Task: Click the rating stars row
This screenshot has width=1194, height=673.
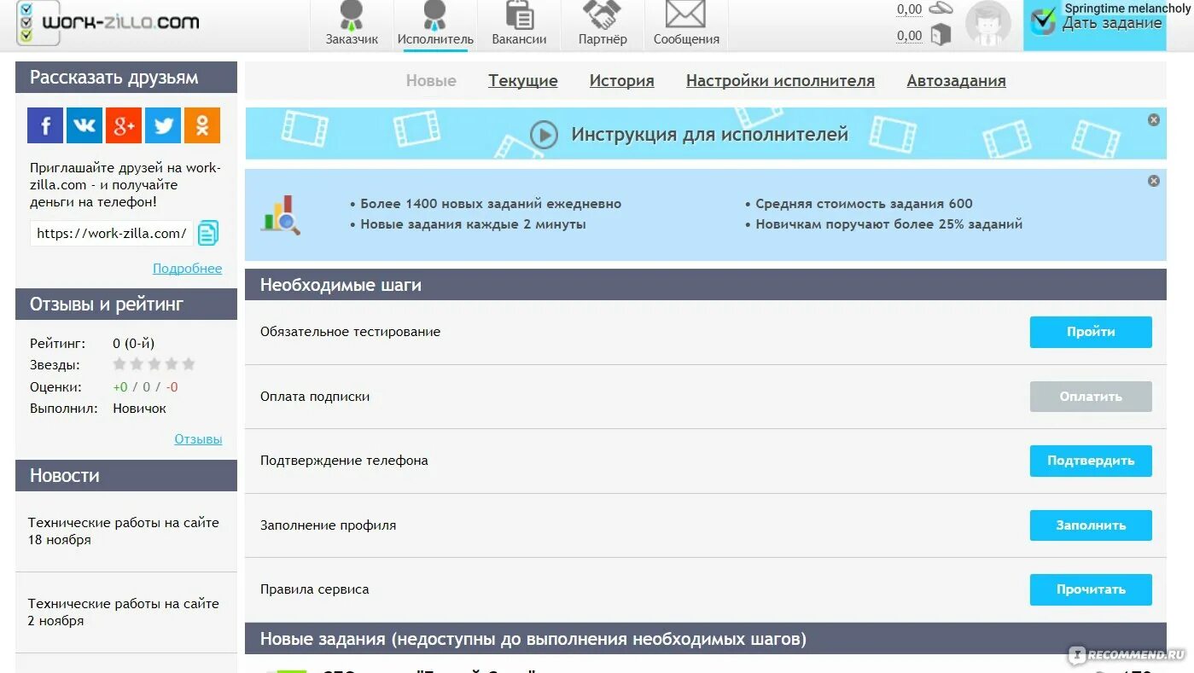Action: pyautogui.click(x=154, y=364)
